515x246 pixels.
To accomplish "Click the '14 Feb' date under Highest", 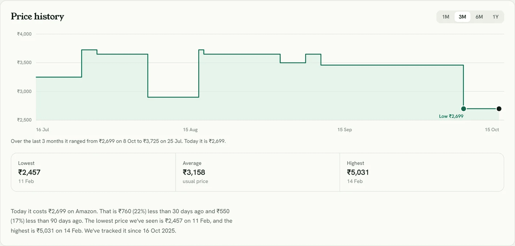I will point(355,181).
